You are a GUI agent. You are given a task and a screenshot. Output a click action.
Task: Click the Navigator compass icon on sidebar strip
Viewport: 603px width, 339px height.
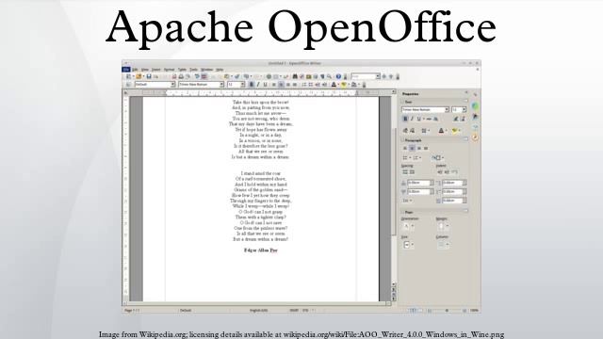(475, 137)
